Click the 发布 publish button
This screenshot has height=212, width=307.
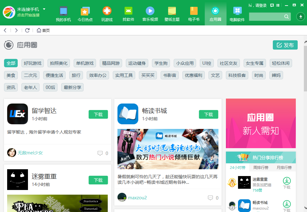pos(285,45)
